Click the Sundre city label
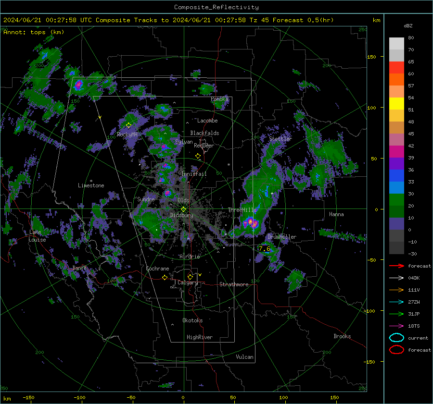This screenshot has width=433, height=404. click(x=146, y=199)
